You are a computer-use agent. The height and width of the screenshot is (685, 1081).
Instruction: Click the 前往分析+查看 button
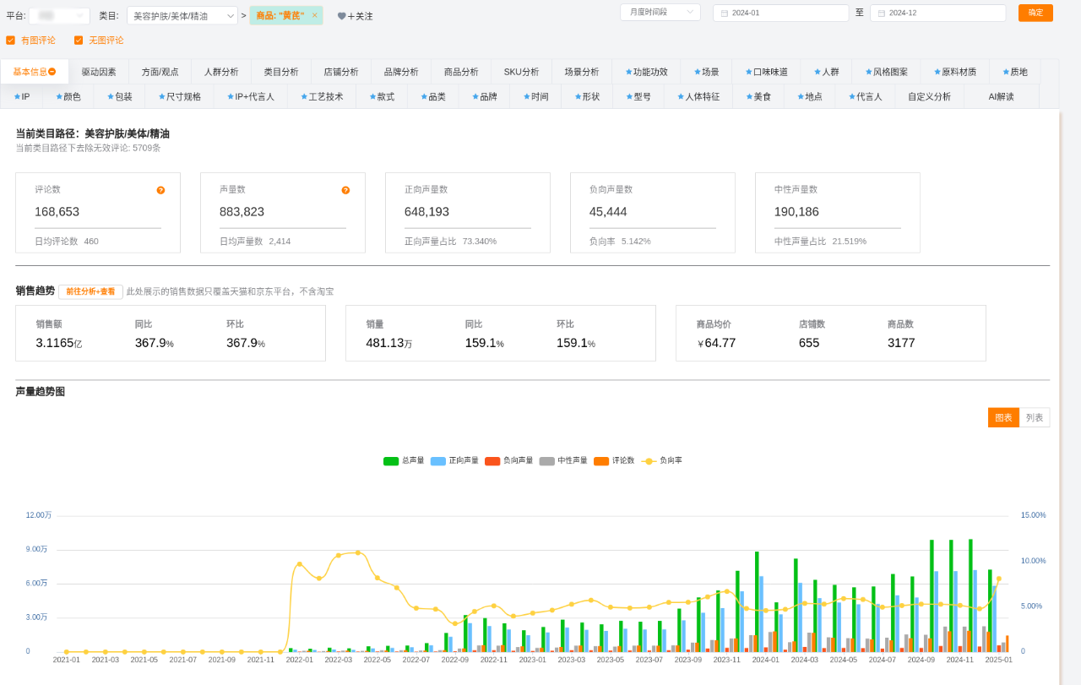(x=90, y=291)
